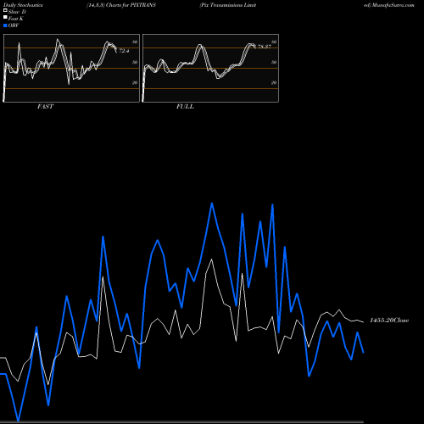Click the 72.4 value in FAST chart
The height and width of the screenshot is (424, 424).
tap(124, 51)
